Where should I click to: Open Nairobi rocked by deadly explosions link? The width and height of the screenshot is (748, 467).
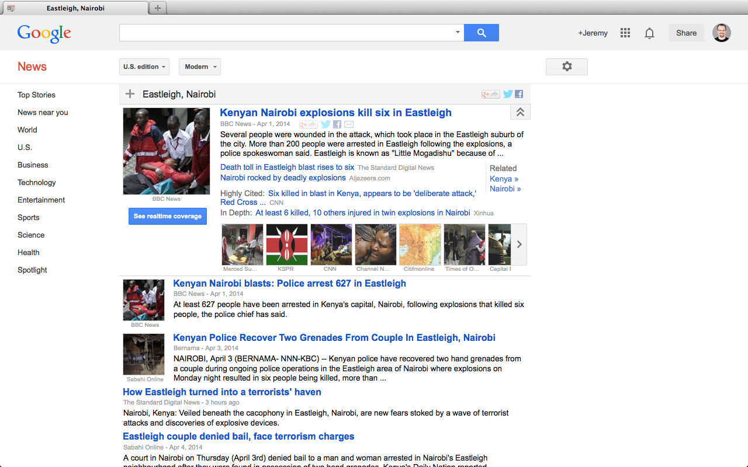pyautogui.click(x=283, y=177)
